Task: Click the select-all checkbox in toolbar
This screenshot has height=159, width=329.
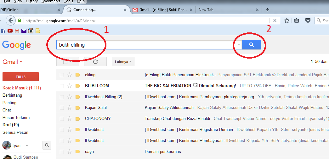Action: point(65,62)
